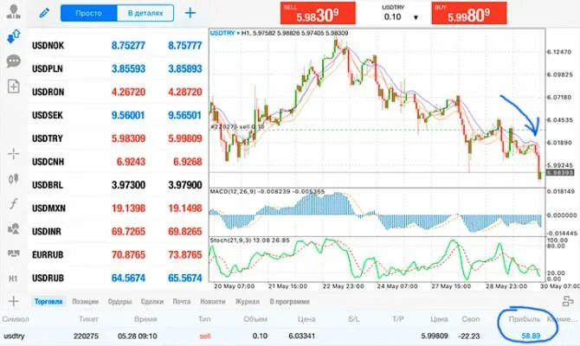Switch quotes view to Просто
The width and height of the screenshot is (580, 346).
pyautogui.click(x=89, y=13)
